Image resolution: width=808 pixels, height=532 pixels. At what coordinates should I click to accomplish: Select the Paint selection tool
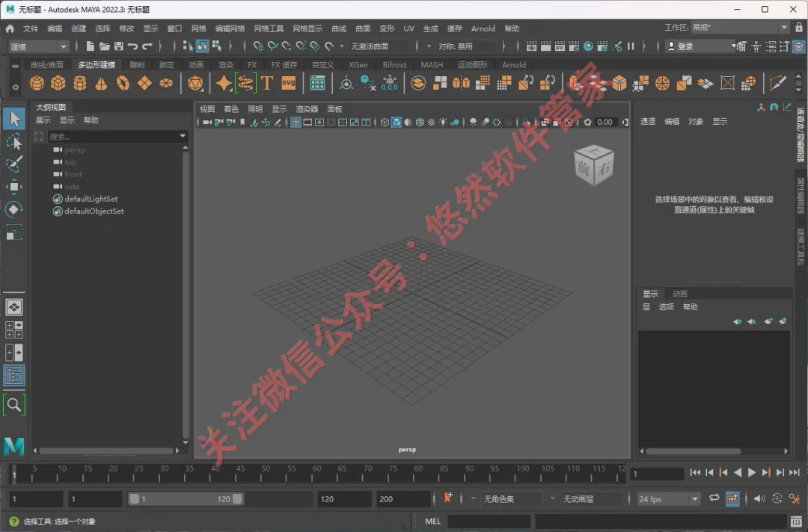pos(14,164)
